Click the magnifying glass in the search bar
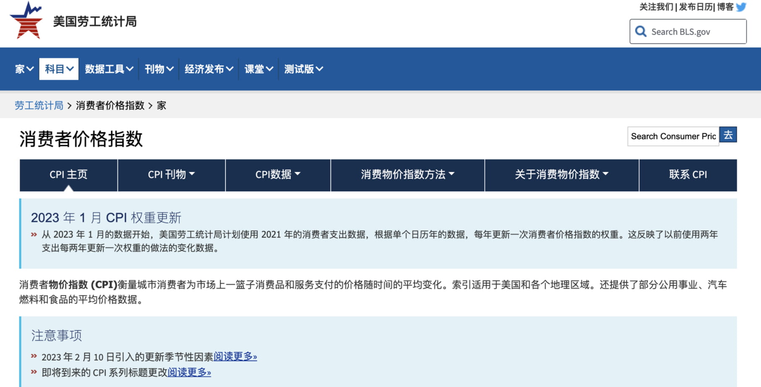This screenshot has height=387, width=761. point(640,31)
